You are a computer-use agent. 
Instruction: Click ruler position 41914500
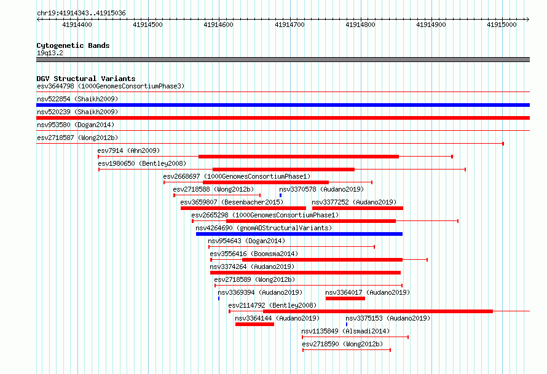[148, 25]
